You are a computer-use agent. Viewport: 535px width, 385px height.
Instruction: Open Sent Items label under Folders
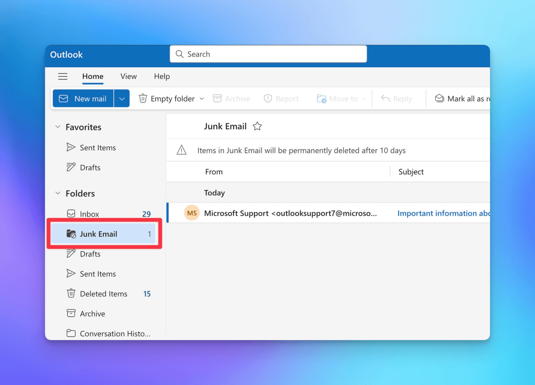point(98,274)
